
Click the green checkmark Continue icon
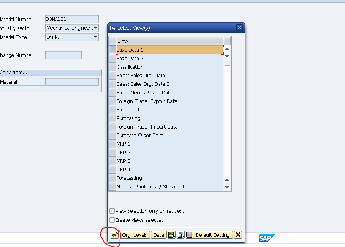point(114,235)
